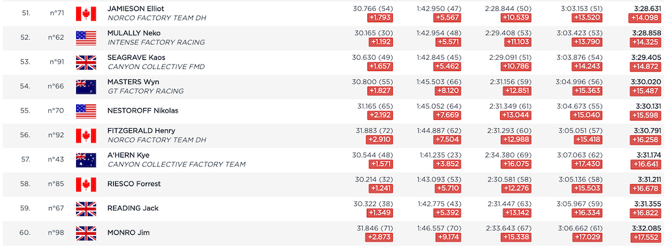Click the UK flag beside SEAGRAVE Kaos
The width and height of the screenshot is (666, 246).
point(86,62)
